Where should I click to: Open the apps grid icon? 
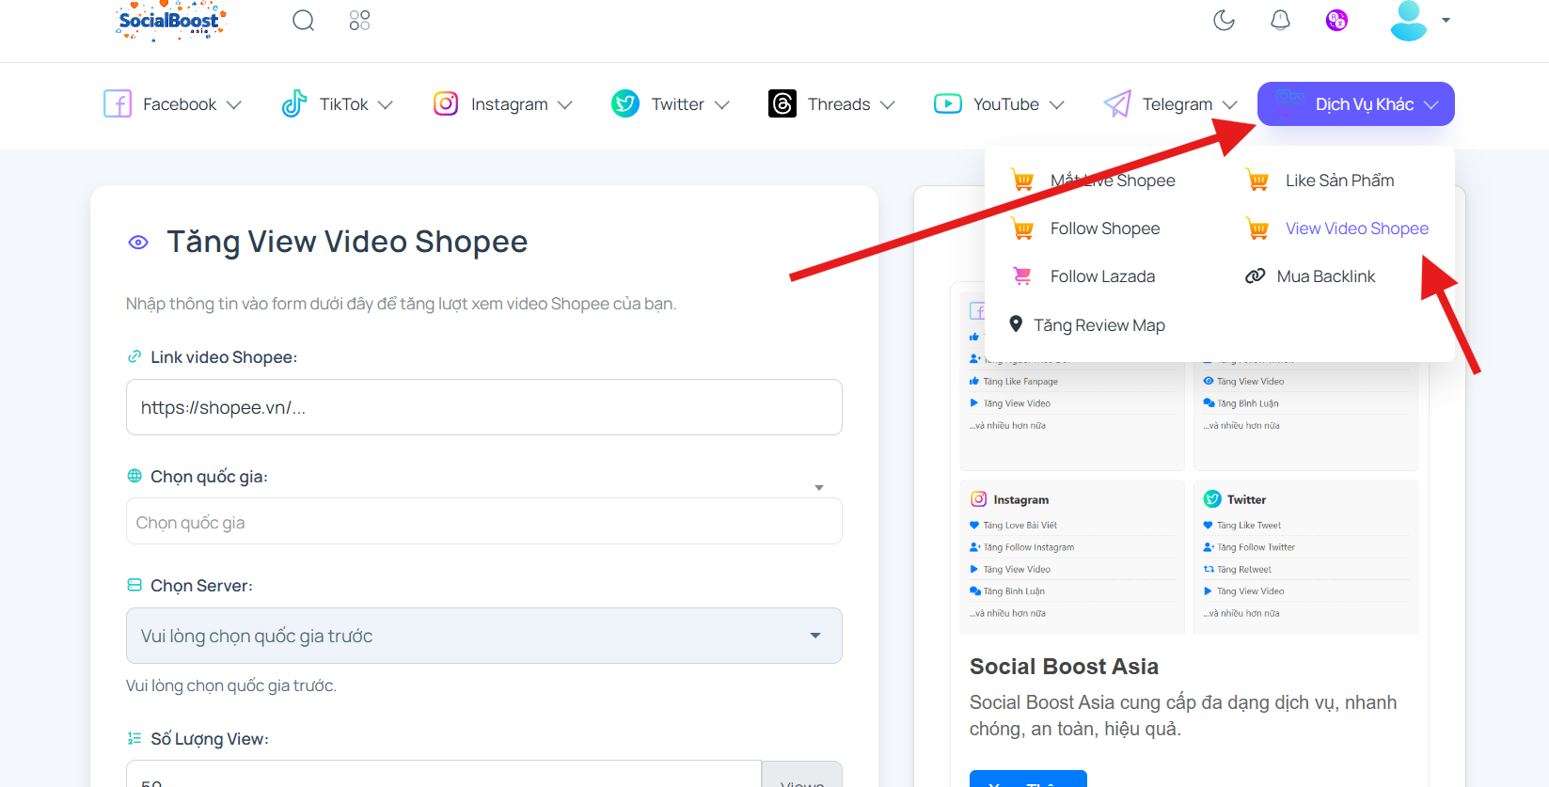pyautogui.click(x=359, y=20)
